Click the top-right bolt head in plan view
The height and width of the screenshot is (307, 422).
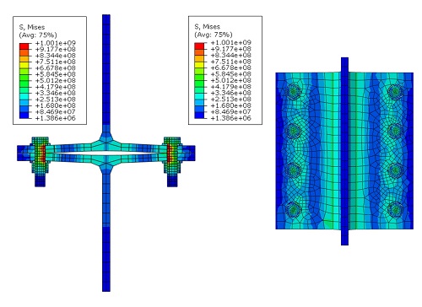pos(395,92)
